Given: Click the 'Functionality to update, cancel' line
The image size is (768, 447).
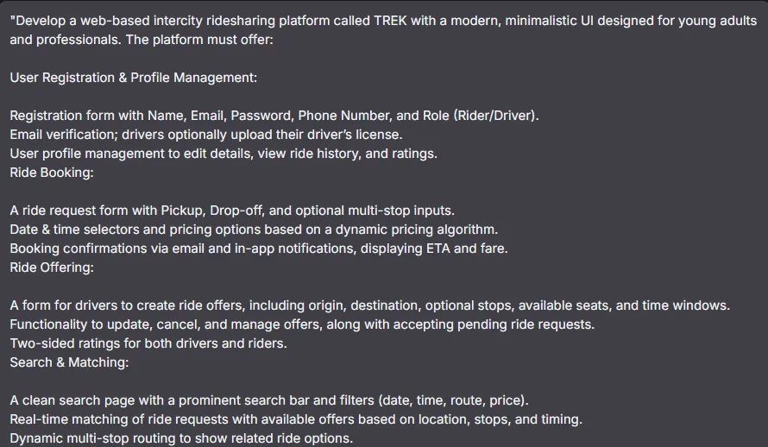Looking at the screenshot, I should [302, 324].
